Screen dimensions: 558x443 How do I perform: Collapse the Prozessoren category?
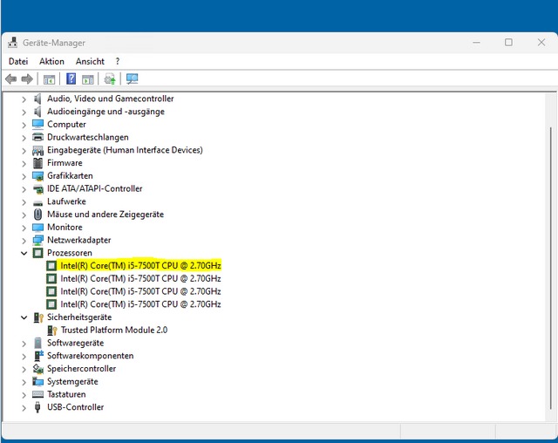24,254
